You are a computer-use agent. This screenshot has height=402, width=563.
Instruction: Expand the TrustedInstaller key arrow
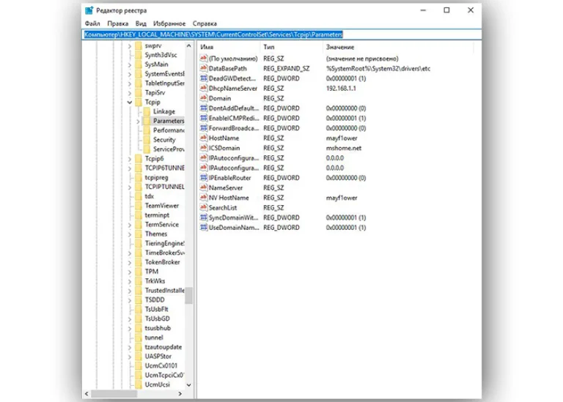click(130, 291)
